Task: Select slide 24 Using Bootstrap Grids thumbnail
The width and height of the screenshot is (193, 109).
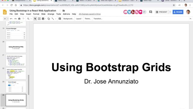Action: click(x=16, y=100)
